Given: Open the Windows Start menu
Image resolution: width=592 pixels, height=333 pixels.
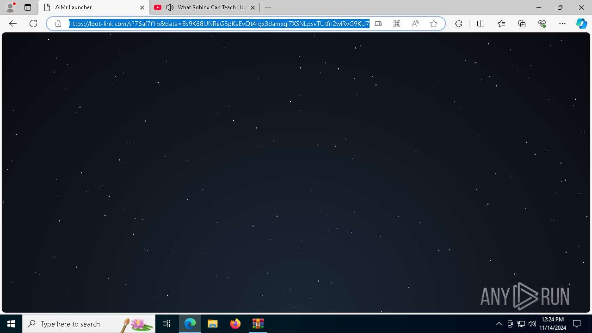Looking at the screenshot, I should 11,324.
